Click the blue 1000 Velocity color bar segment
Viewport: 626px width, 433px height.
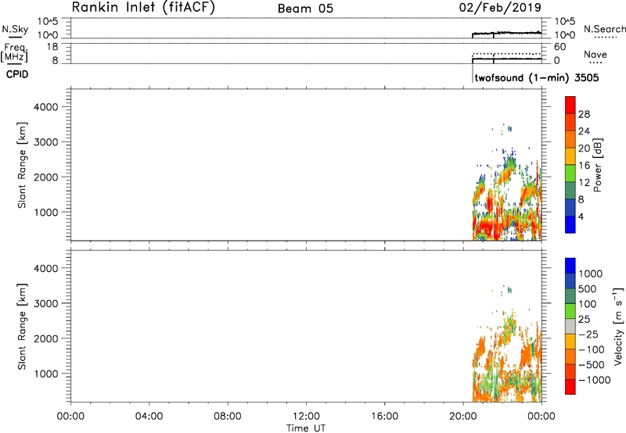click(570, 266)
